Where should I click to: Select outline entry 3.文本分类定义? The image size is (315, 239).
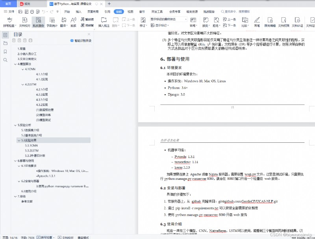(27, 59)
